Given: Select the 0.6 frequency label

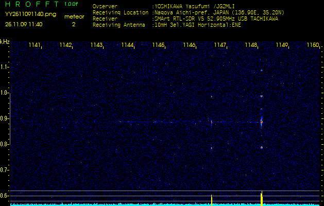Looking at the screenshot, I should click(x=5, y=195).
